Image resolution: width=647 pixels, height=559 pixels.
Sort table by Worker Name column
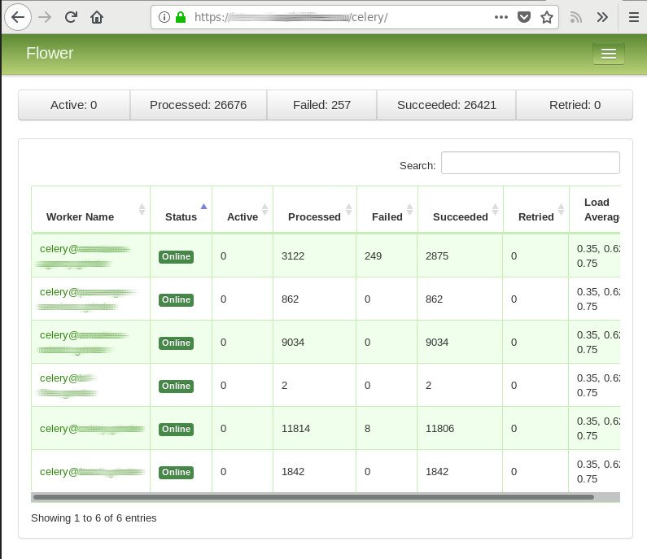91,210
